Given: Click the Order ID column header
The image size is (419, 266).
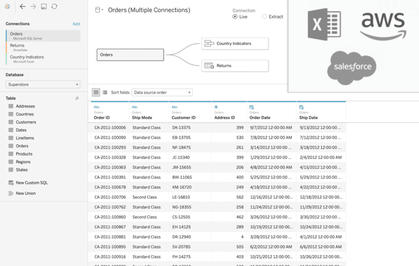Looking at the screenshot, I should 102,117.
